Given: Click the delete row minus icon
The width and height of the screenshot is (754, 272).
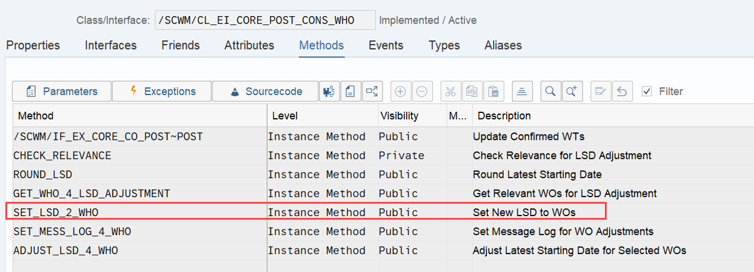Looking at the screenshot, I should pyautogui.click(x=422, y=91).
